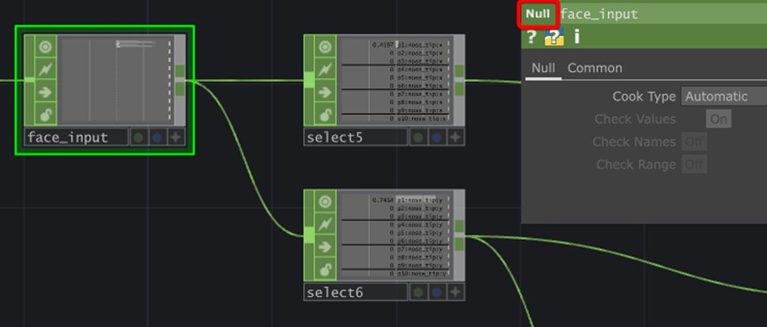Viewport: 767px width, 327px height.
Task: Open Python help icon in parameter panel
Action: [x=554, y=36]
